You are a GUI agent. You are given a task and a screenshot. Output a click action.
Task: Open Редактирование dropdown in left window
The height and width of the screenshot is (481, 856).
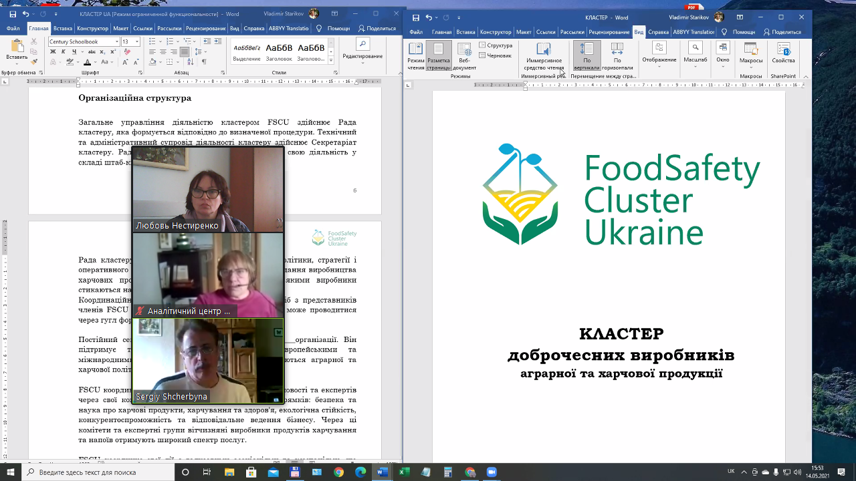[362, 59]
